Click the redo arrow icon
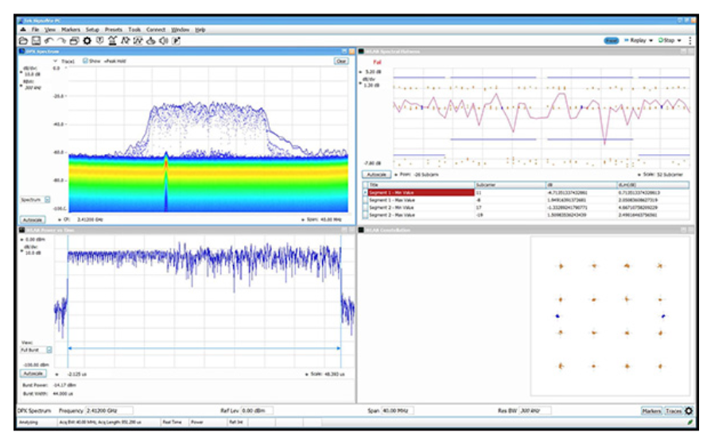Viewport: 707px width, 448px height. [61, 40]
